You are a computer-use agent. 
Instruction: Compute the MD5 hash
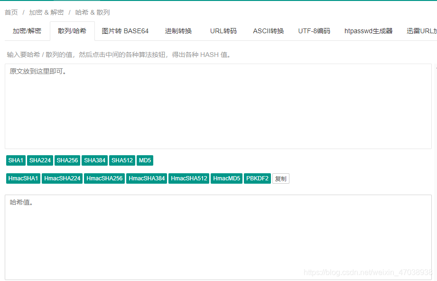point(145,160)
